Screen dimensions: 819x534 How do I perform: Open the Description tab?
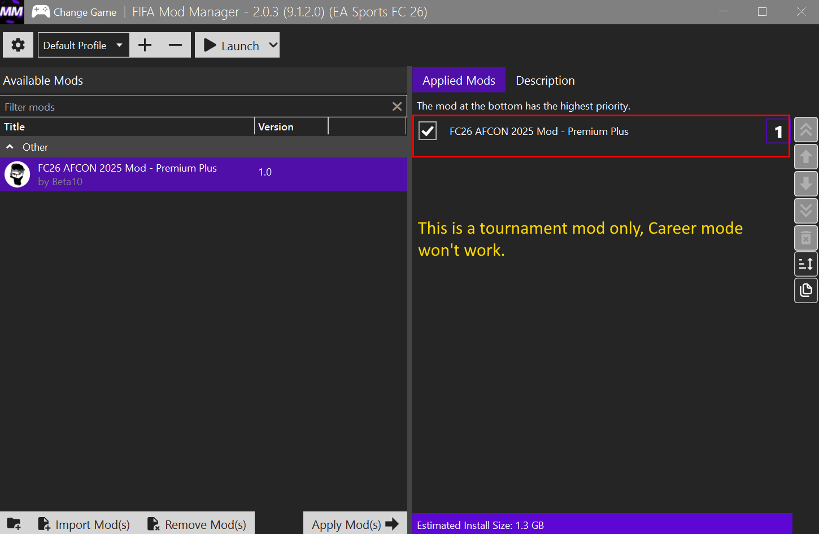click(545, 80)
